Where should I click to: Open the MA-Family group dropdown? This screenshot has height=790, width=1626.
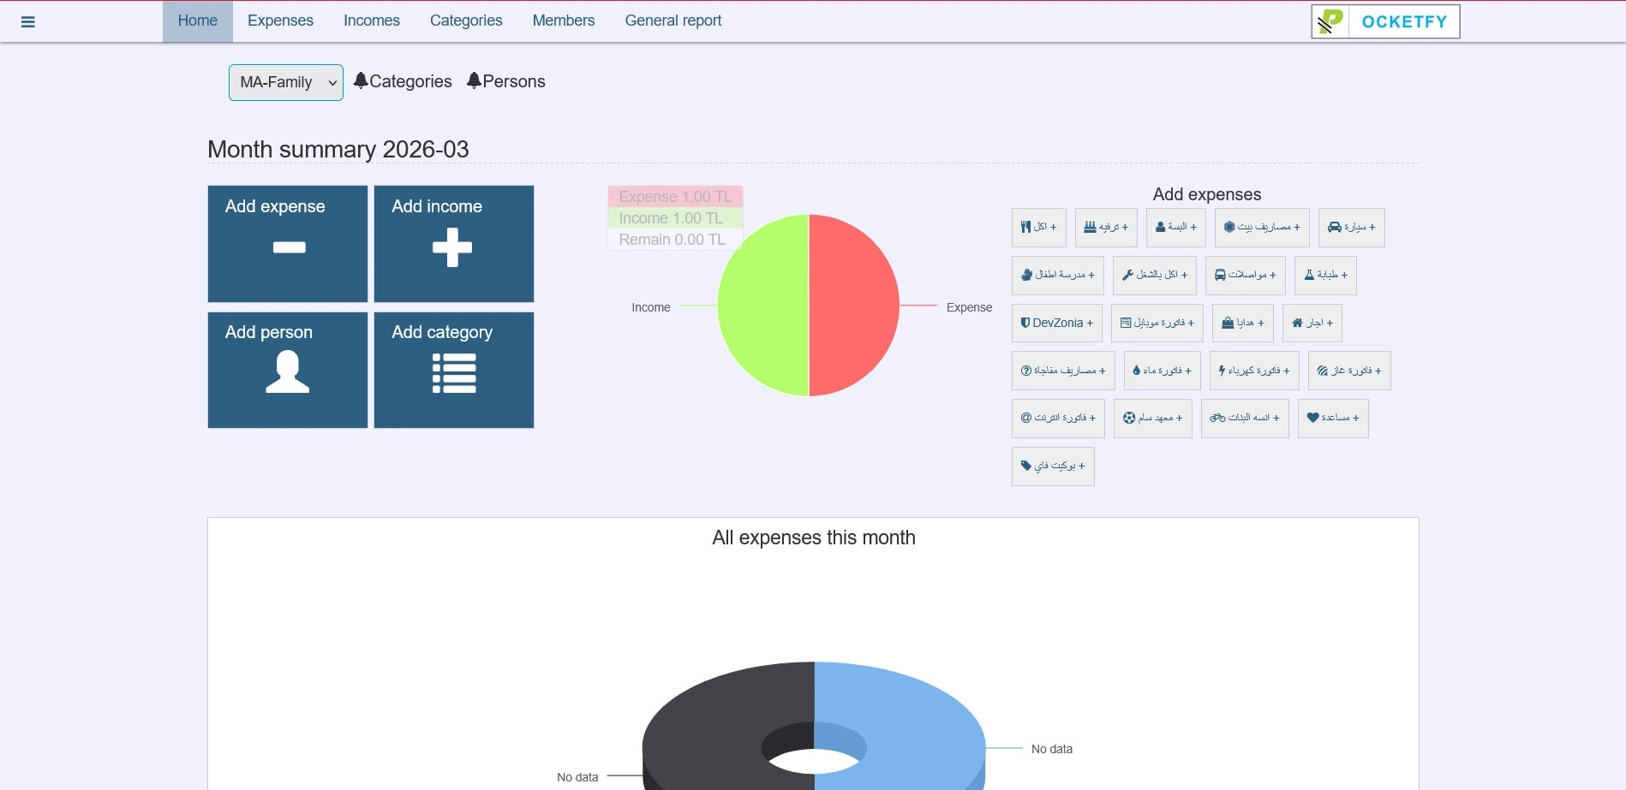pyautogui.click(x=285, y=83)
